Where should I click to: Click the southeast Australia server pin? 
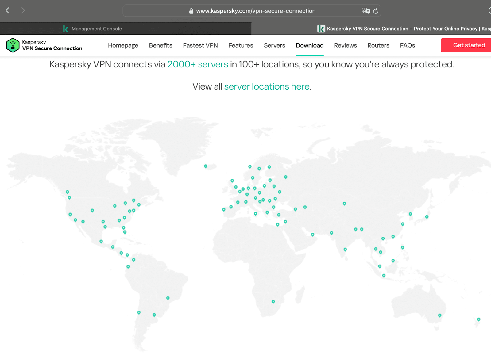click(440, 315)
